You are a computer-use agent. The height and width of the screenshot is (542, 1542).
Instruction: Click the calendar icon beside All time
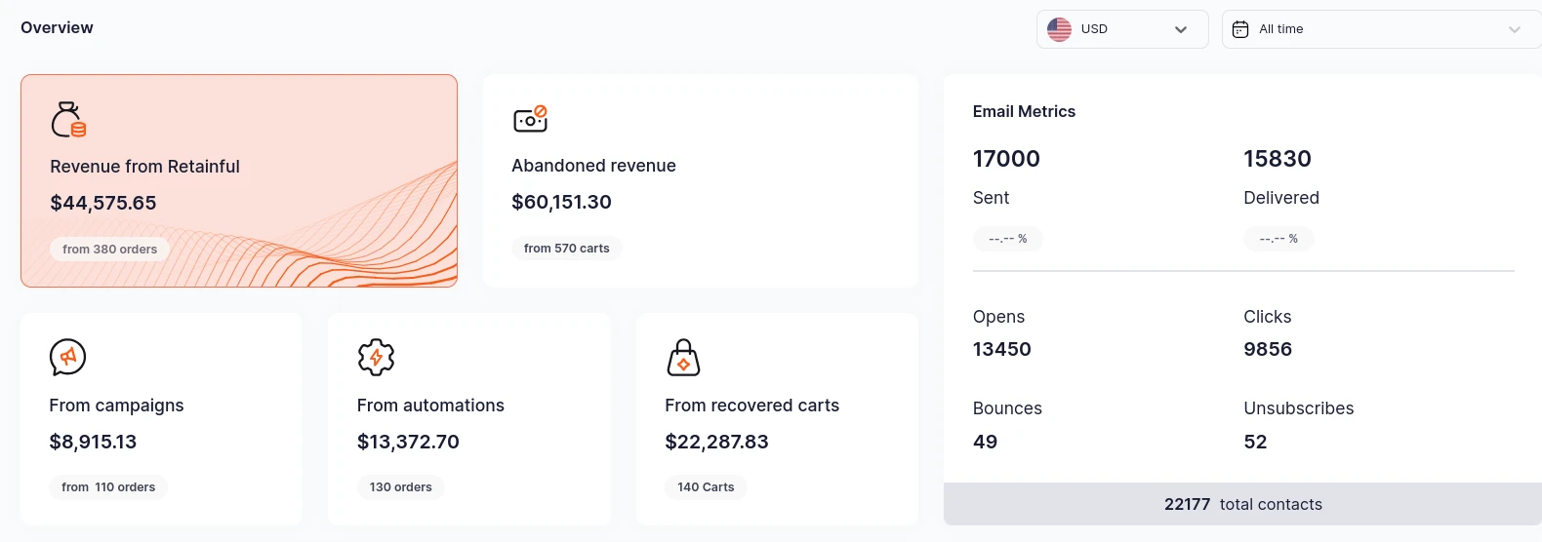pyautogui.click(x=1240, y=29)
